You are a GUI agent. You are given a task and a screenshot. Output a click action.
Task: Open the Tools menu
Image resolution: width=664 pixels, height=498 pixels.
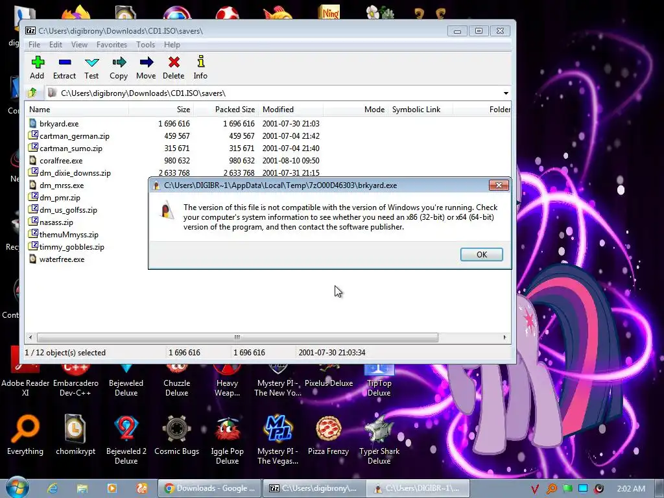145,45
